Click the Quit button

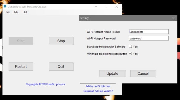pos(61,66)
